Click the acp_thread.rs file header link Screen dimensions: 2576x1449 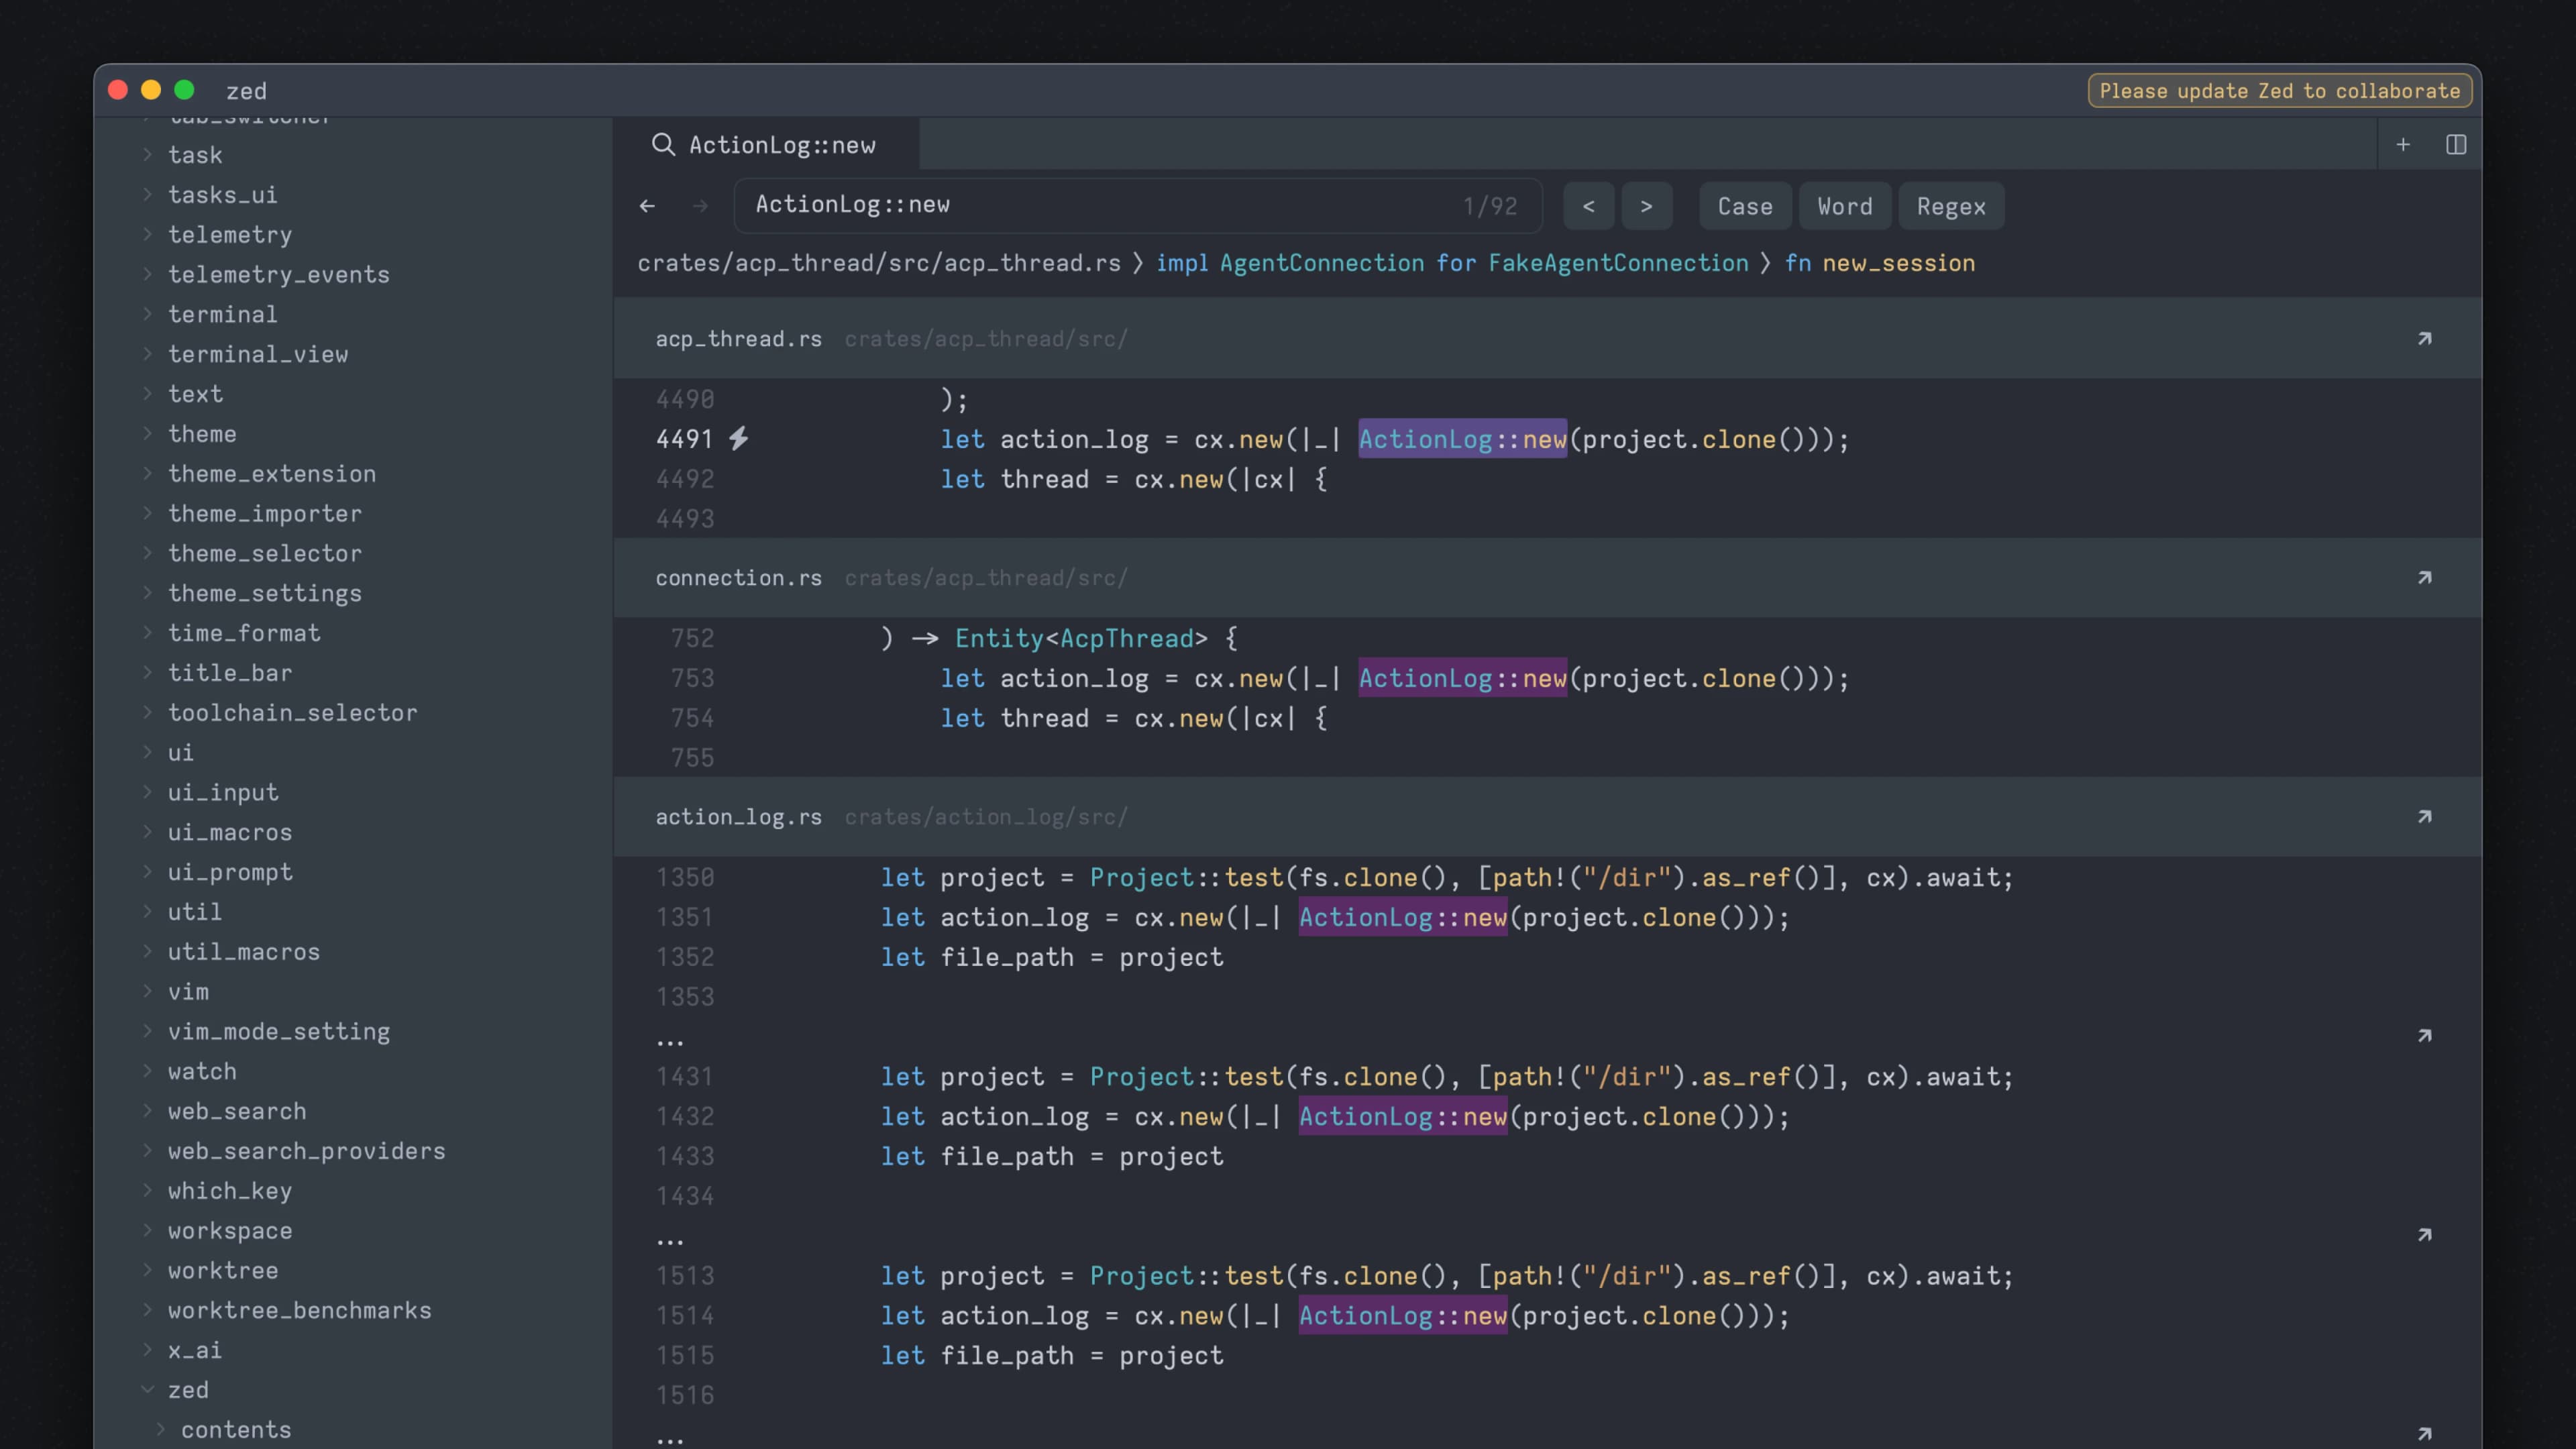738,339
